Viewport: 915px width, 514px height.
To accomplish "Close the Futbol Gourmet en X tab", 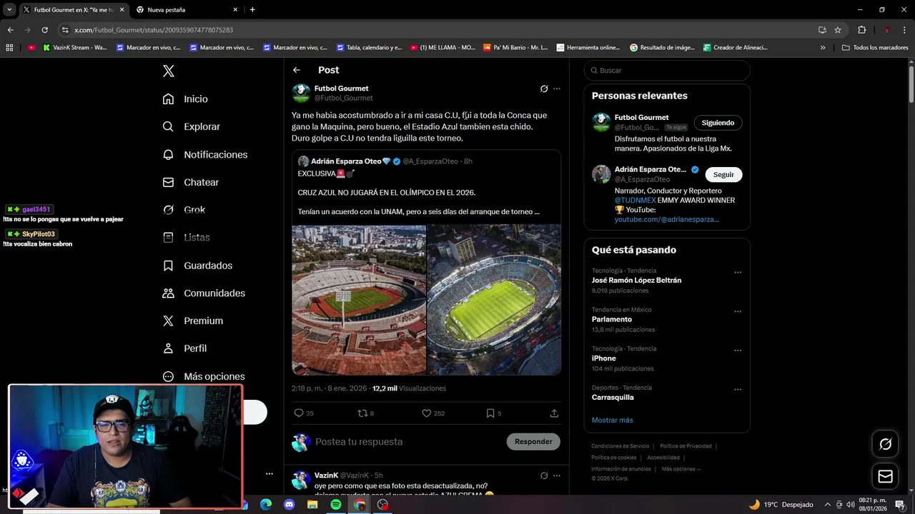I will (122, 10).
